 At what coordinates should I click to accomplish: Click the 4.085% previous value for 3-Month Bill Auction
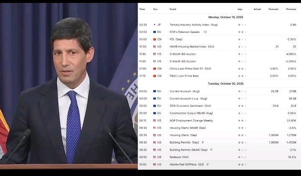click(291, 54)
